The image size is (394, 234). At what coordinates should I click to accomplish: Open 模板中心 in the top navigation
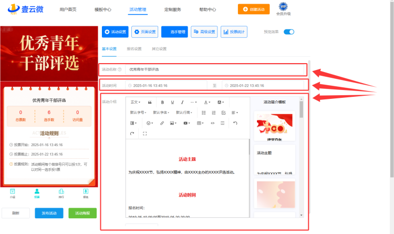[x=103, y=9]
